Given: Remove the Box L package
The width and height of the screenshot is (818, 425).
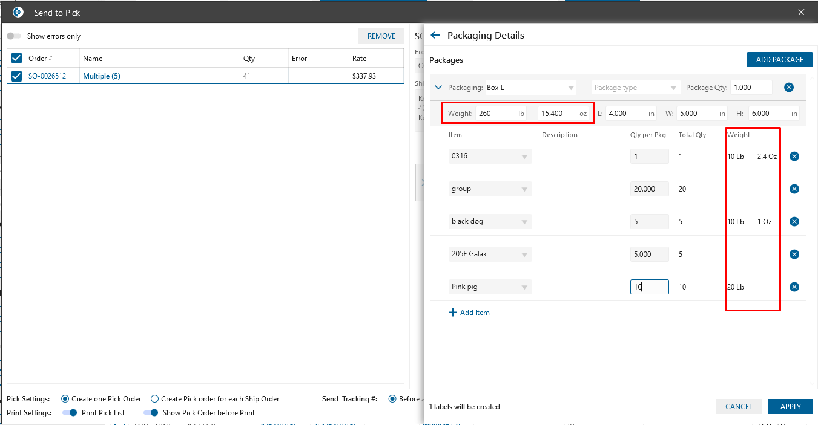Looking at the screenshot, I should click(x=789, y=88).
